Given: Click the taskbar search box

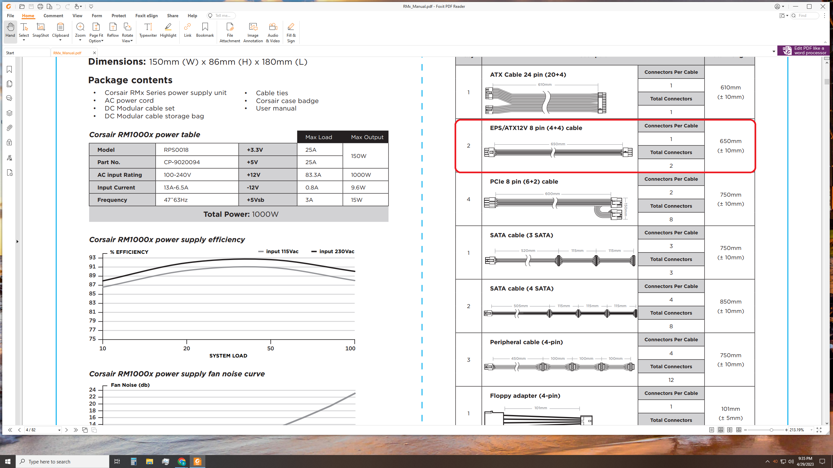Looking at the screenshot, I should tap(62, 461).
